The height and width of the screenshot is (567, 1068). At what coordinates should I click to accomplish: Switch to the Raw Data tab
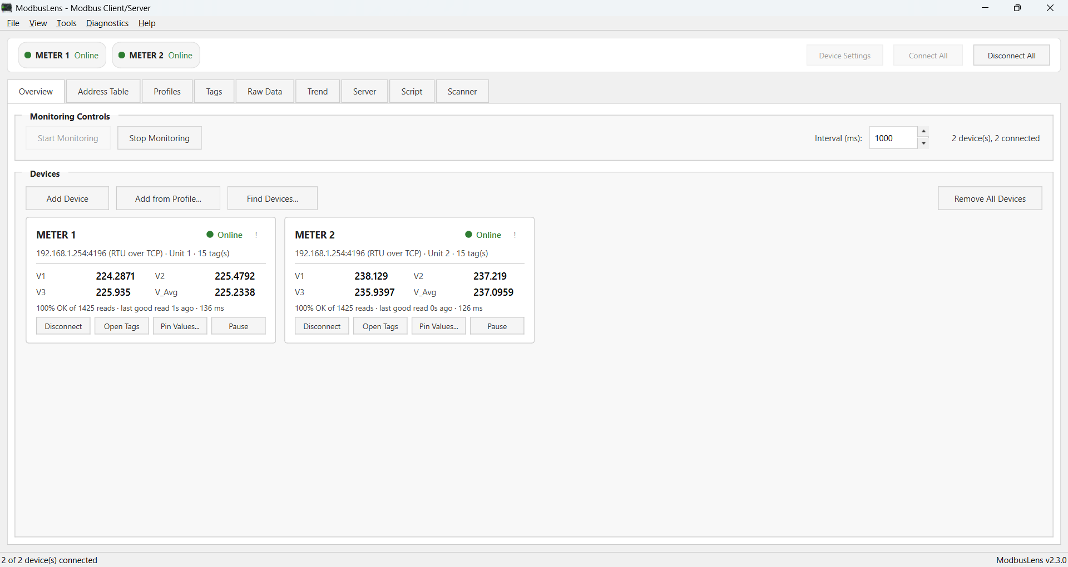[x=265, y=92]
